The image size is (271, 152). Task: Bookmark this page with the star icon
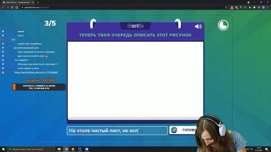[x=226, y=8]
